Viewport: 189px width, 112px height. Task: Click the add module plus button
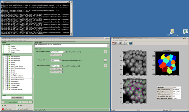tap(20, 102)
